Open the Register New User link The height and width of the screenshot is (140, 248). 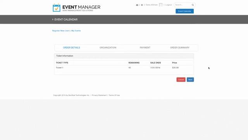[61, 31]
